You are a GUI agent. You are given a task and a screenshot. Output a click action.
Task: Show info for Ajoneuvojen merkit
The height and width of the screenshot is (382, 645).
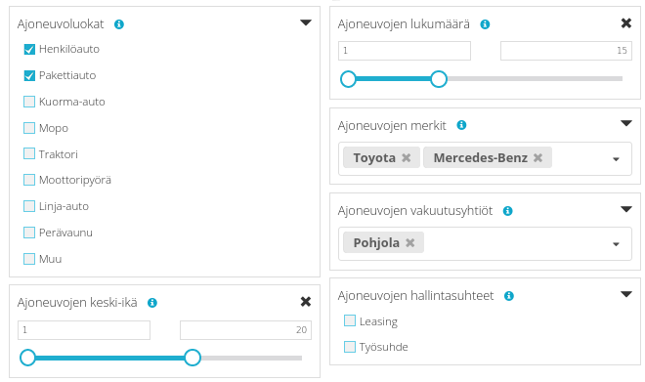[x=461, y=125]
